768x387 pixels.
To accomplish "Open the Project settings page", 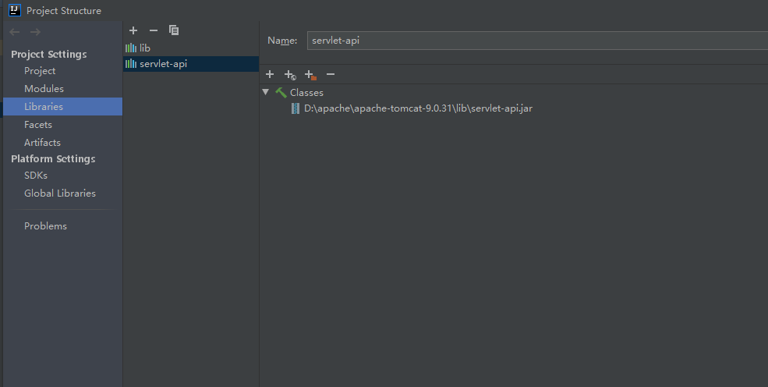I will [x=40, y=71].
